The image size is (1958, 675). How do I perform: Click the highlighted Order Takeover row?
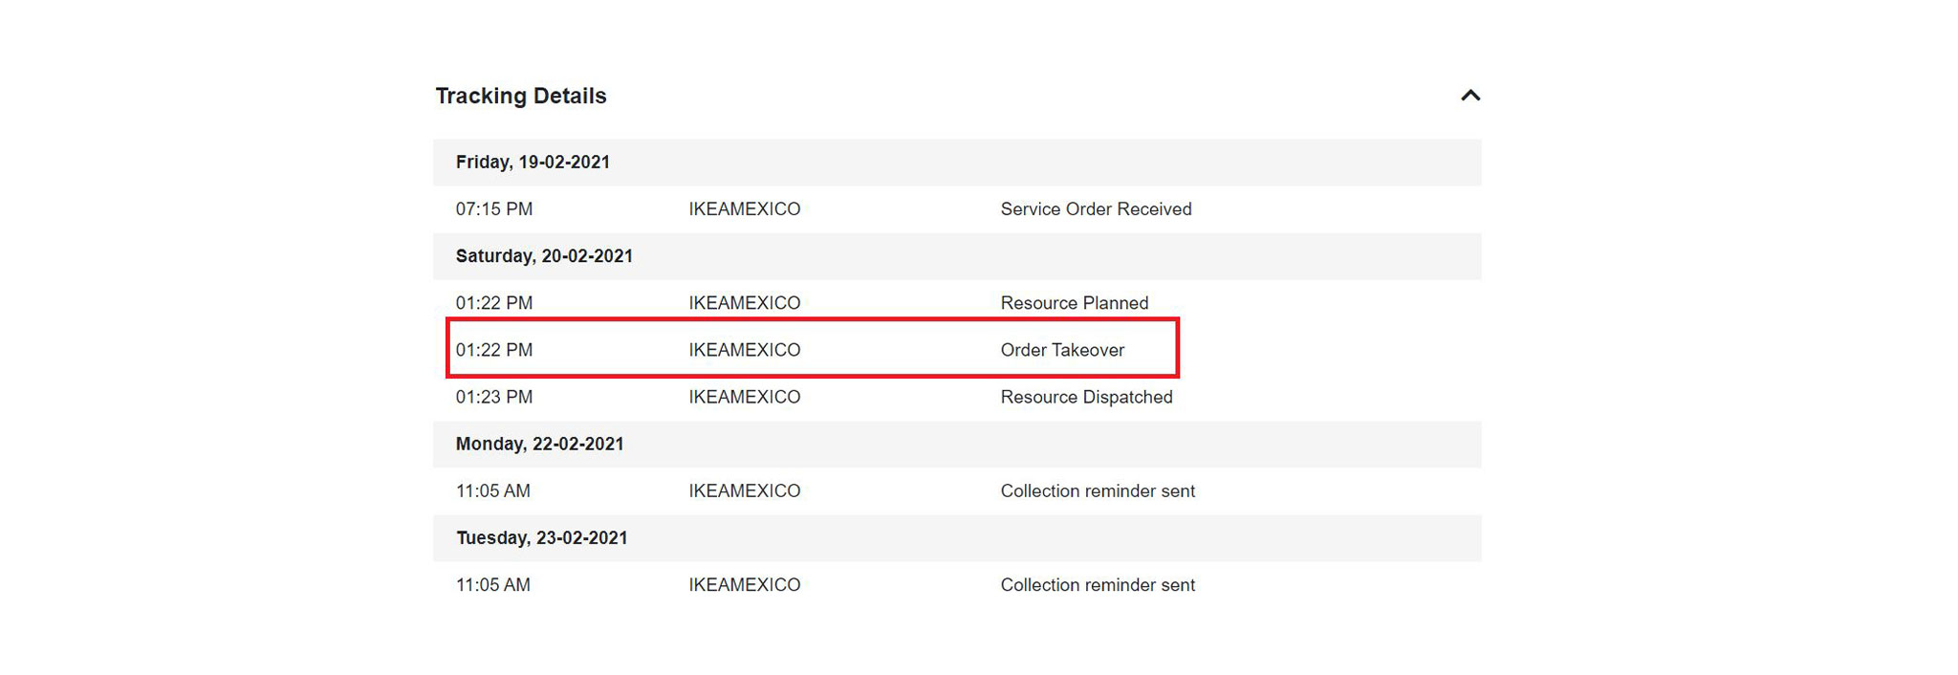pos(1062,350)
